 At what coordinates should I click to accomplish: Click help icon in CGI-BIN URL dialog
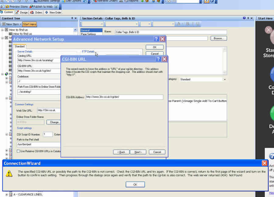158,59
